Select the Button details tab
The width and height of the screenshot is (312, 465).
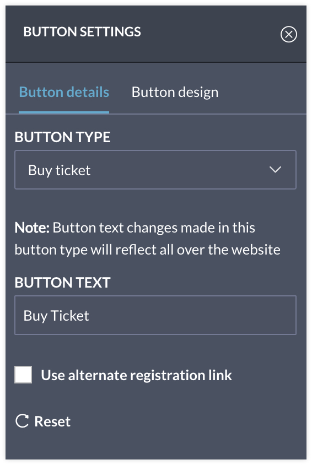[x=64, y=92]
